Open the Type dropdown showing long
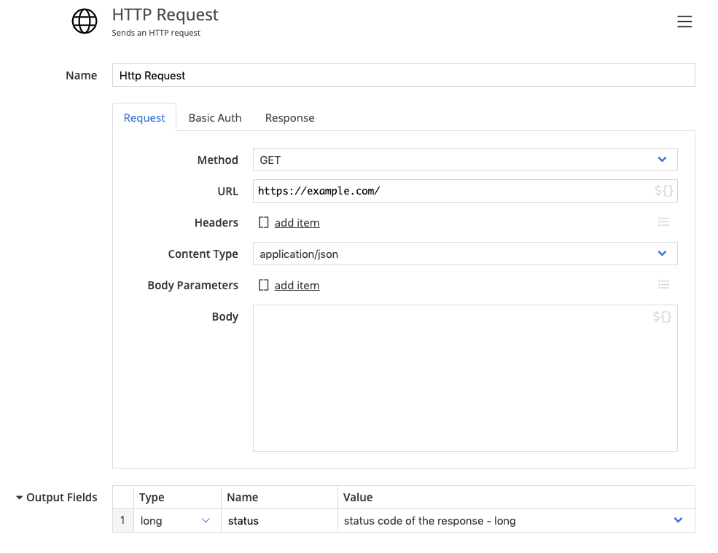The image size is (718, 553). pos(176,520)
